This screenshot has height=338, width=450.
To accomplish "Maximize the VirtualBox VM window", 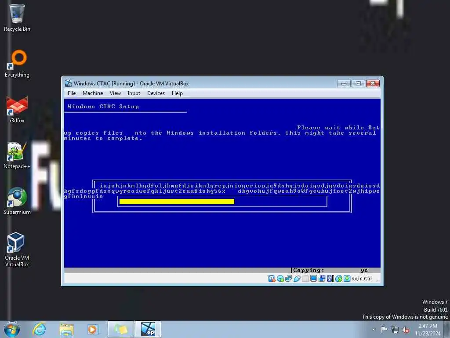I will pos(358,83).
